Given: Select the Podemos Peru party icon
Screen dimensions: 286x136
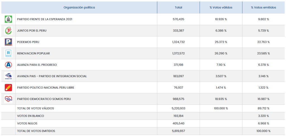Looking at the screenshot, I should tap(8, 42).
